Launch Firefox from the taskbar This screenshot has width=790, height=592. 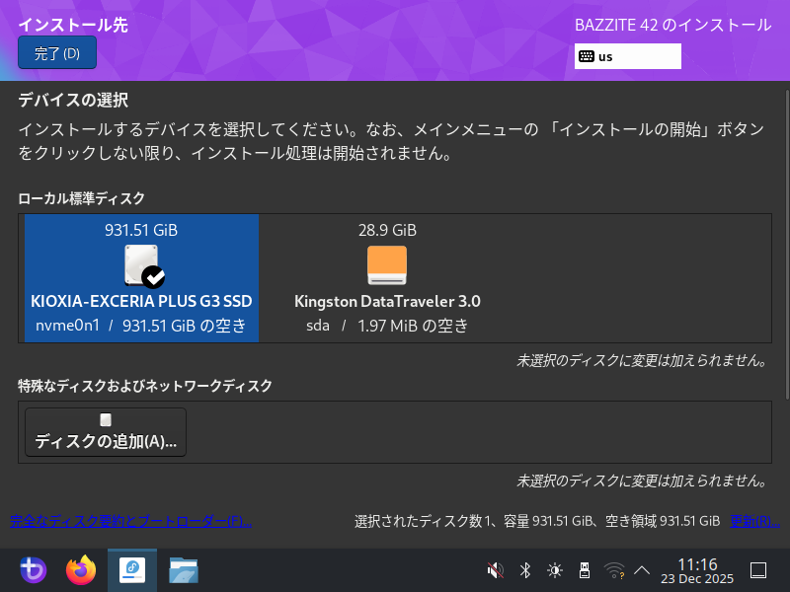click(x=81, y=570)
